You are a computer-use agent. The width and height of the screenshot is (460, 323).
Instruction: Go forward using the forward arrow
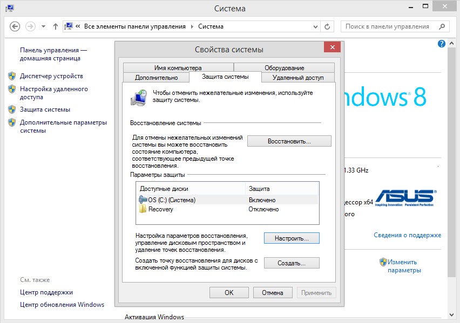pos(30,26)
